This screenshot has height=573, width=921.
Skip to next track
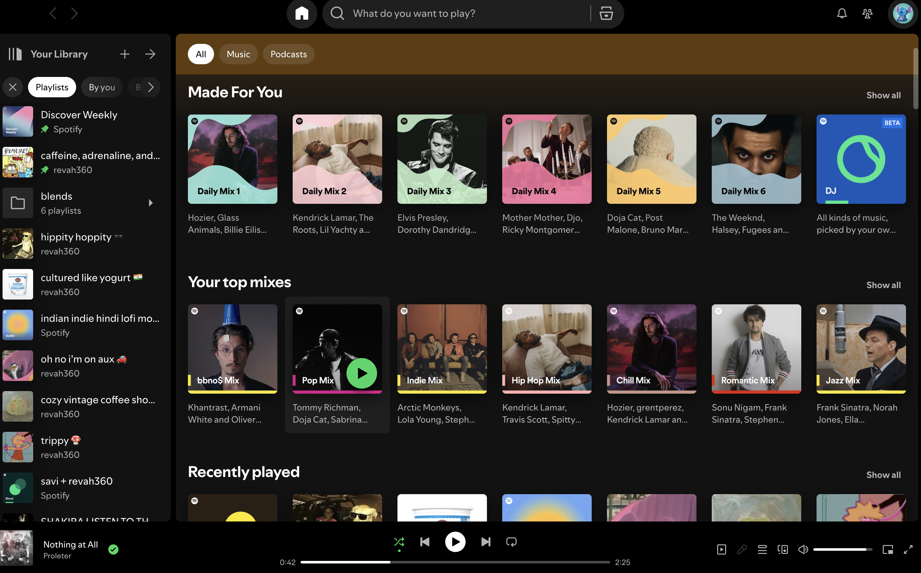pos(486,542)
